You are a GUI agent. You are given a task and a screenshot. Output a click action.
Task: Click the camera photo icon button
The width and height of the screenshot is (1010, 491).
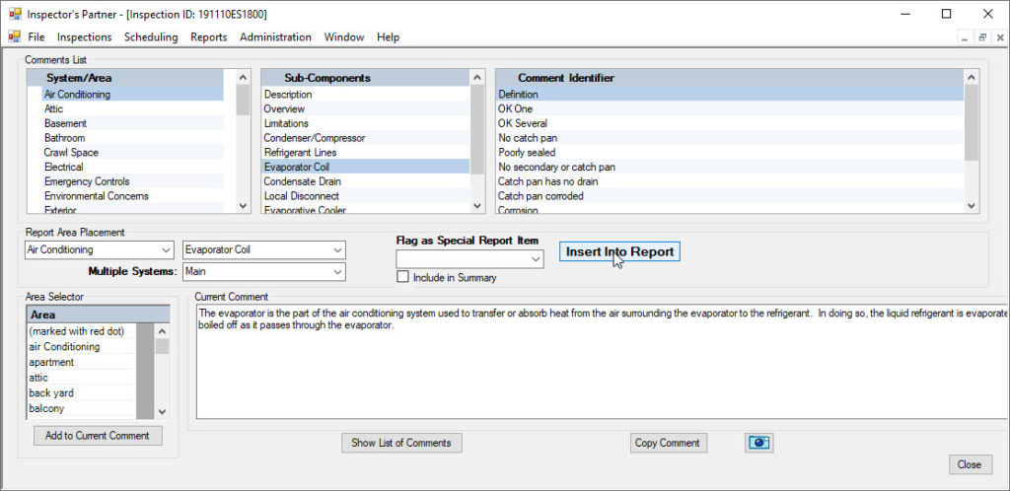(758, 443)
